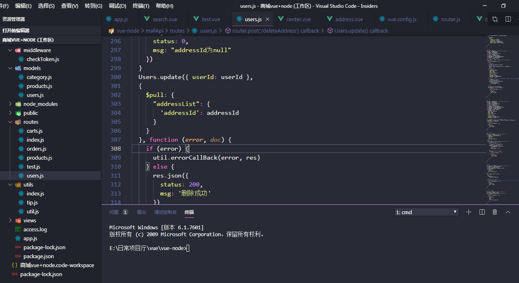Screen dimensions: 519x283
Task: Click the code minimap
Action: [x=502, y=120]
